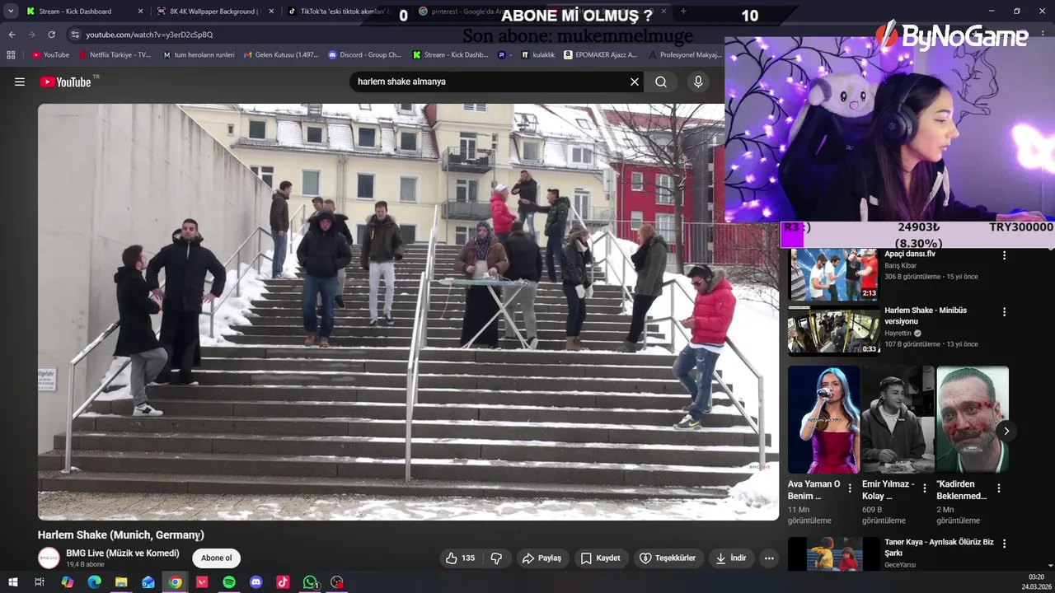Open options for Taner Kaya video
The width and height of the screenshot is (1055, 593).
tap(1004, 544)
